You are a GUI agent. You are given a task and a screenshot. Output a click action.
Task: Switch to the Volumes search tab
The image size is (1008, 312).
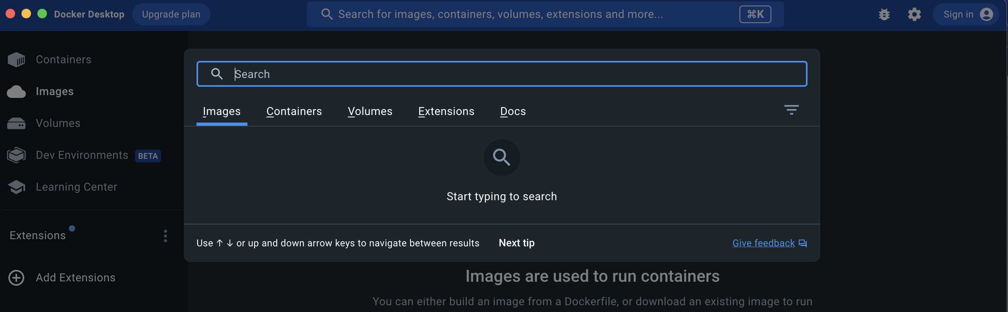pyautogui.click(x=370, y=111)
